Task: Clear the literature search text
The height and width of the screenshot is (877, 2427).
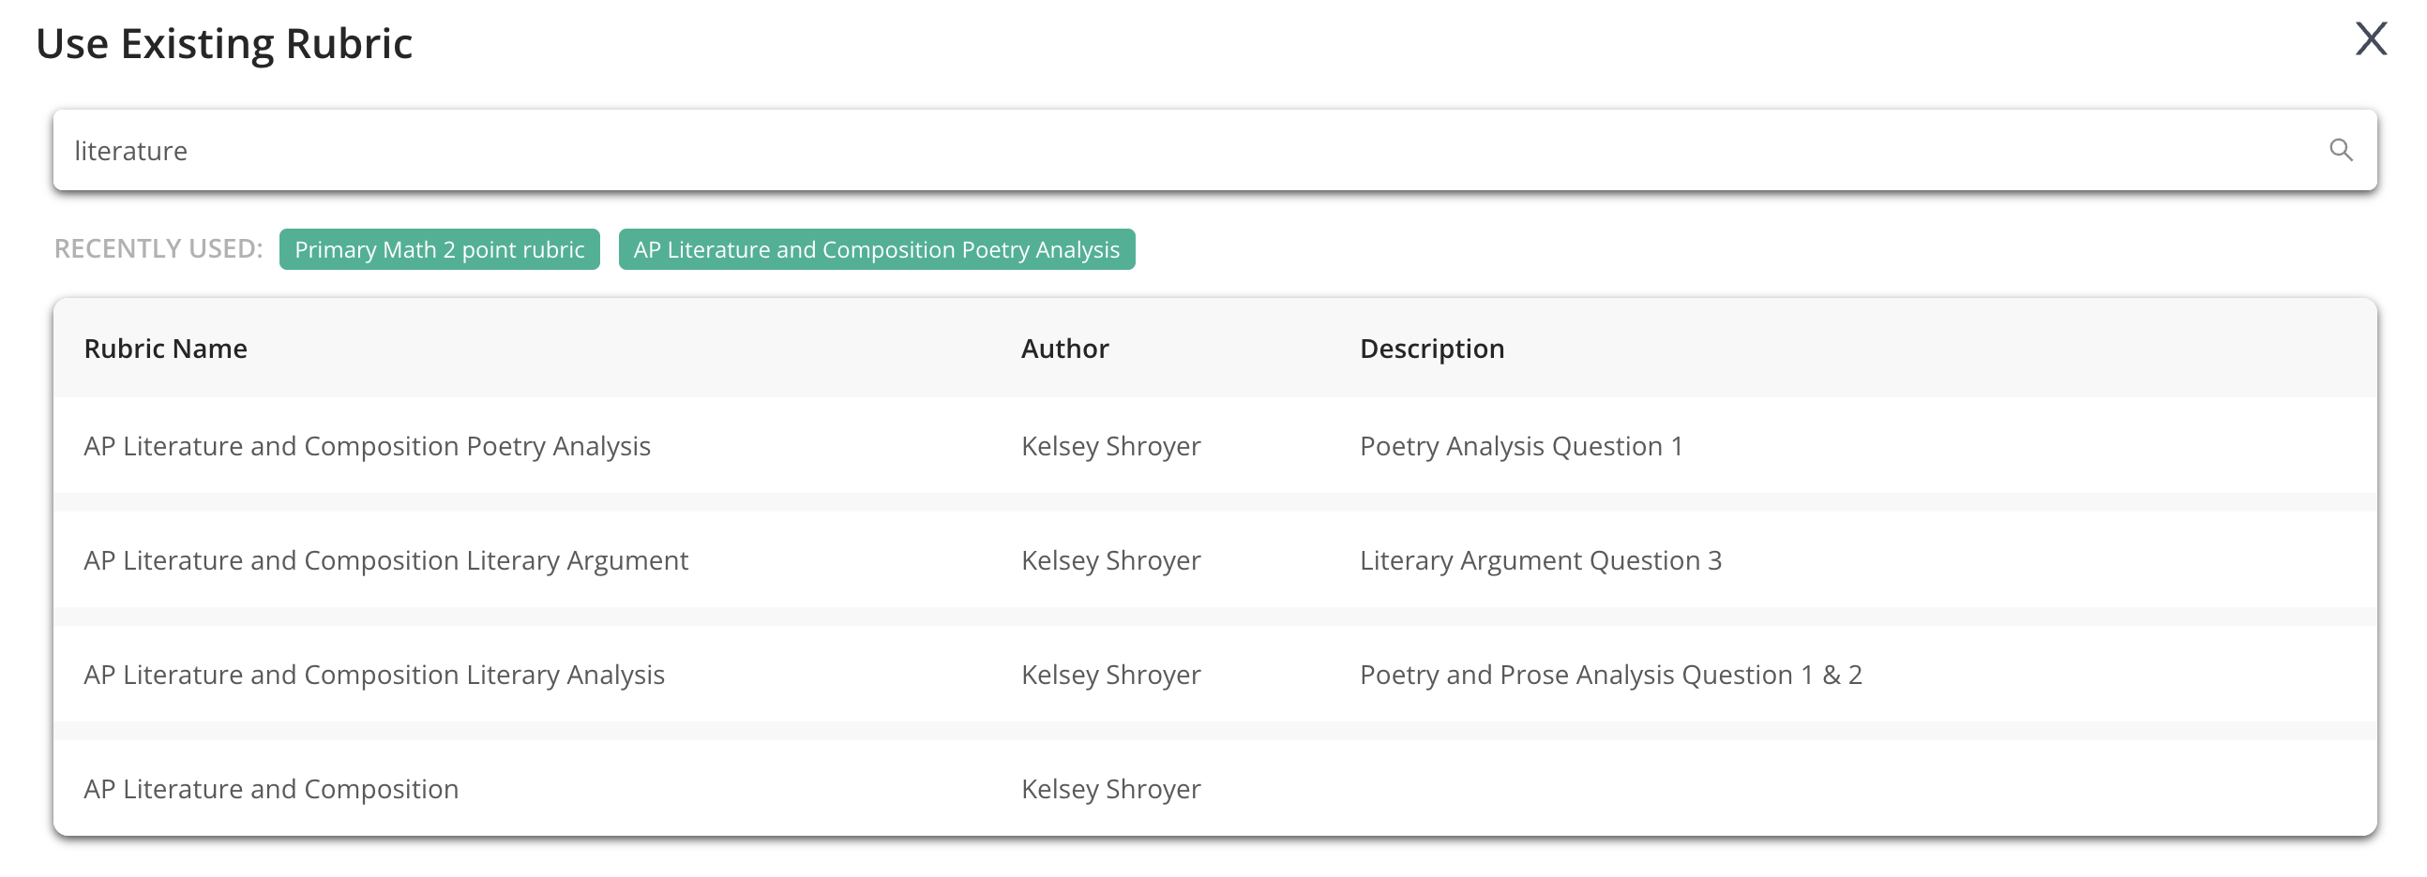Action: [x=131, y=150]
